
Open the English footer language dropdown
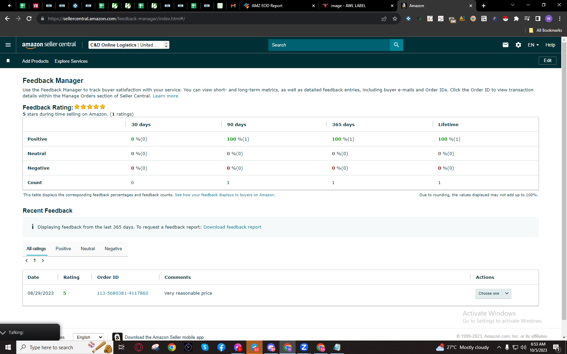(88, 337)
